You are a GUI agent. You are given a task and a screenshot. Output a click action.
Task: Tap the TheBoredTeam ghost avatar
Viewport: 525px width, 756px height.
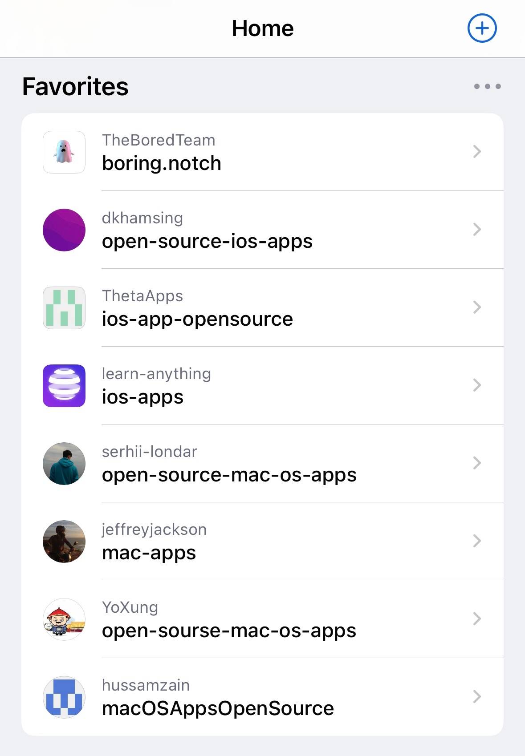(64, 152)
